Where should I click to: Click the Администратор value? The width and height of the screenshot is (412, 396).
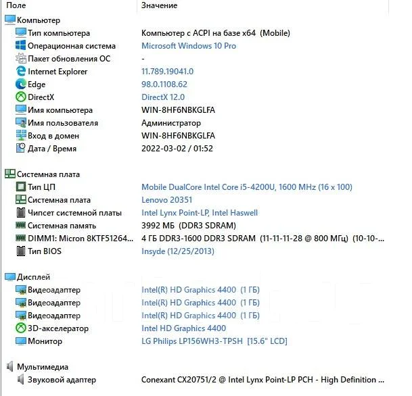tap(171, 123)
